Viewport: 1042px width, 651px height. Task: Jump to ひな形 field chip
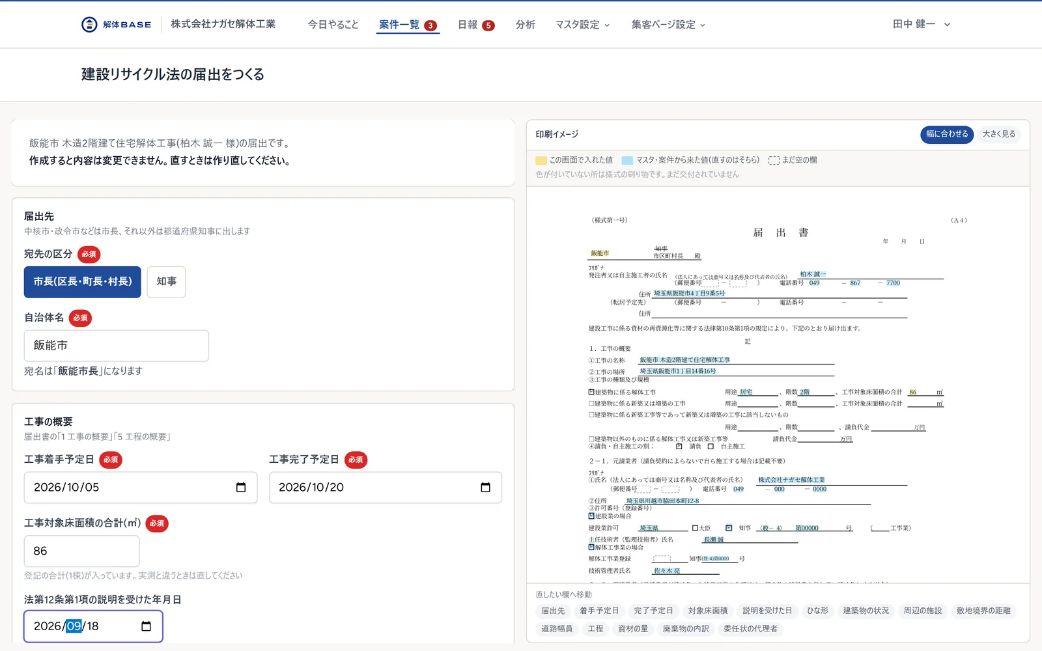click(x=818, y=611)
